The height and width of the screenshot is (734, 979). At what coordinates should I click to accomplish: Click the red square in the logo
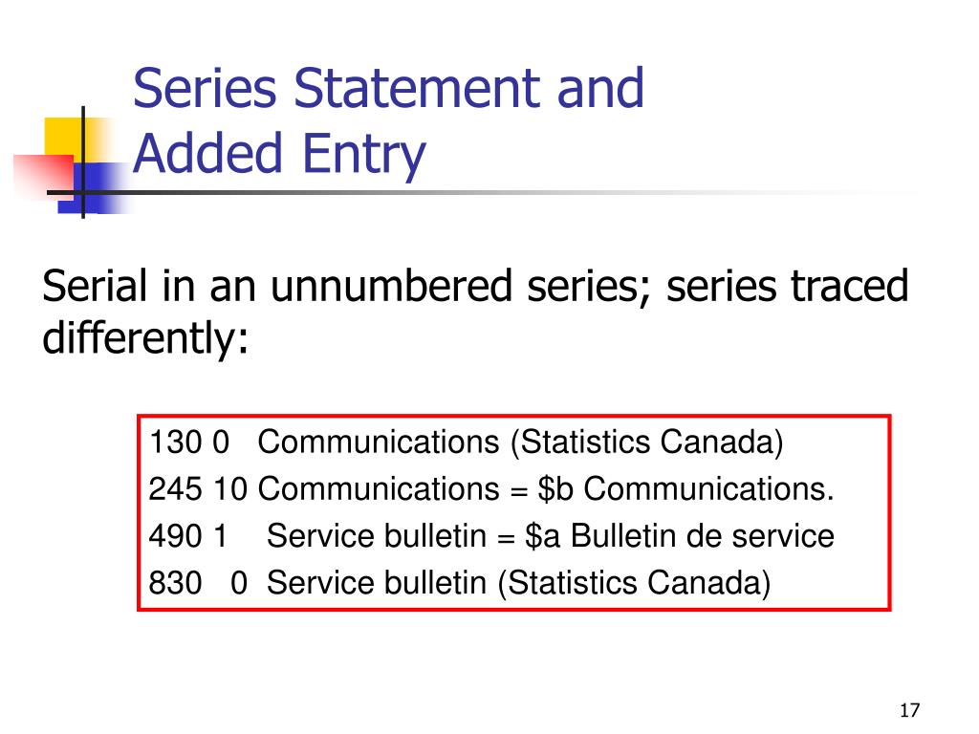(x=45, y=177)
